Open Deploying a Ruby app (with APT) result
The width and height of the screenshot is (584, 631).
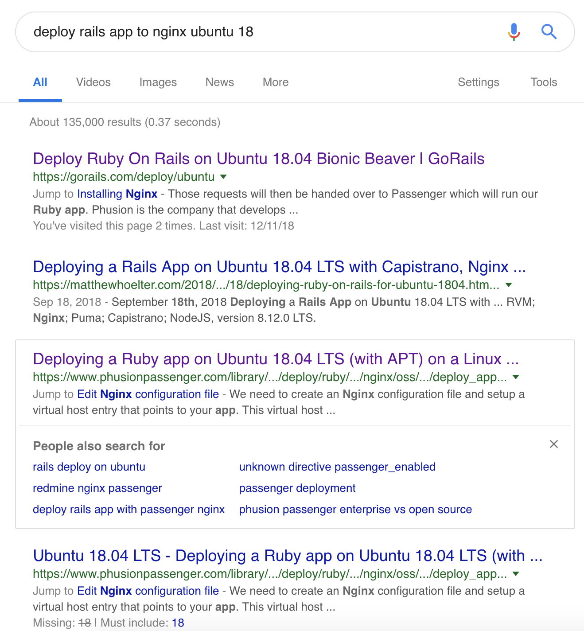click(276, 359)
